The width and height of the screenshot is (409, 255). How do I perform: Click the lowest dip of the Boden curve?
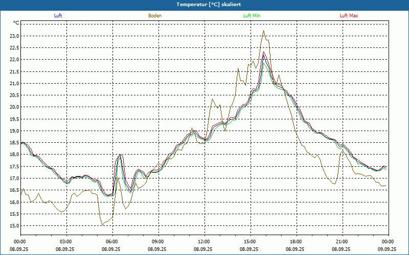point(102,224)
